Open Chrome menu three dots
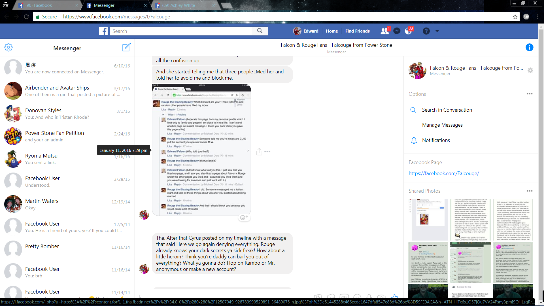Image resolution: width=544 pixels, height=306 pixels. point(537,17)
